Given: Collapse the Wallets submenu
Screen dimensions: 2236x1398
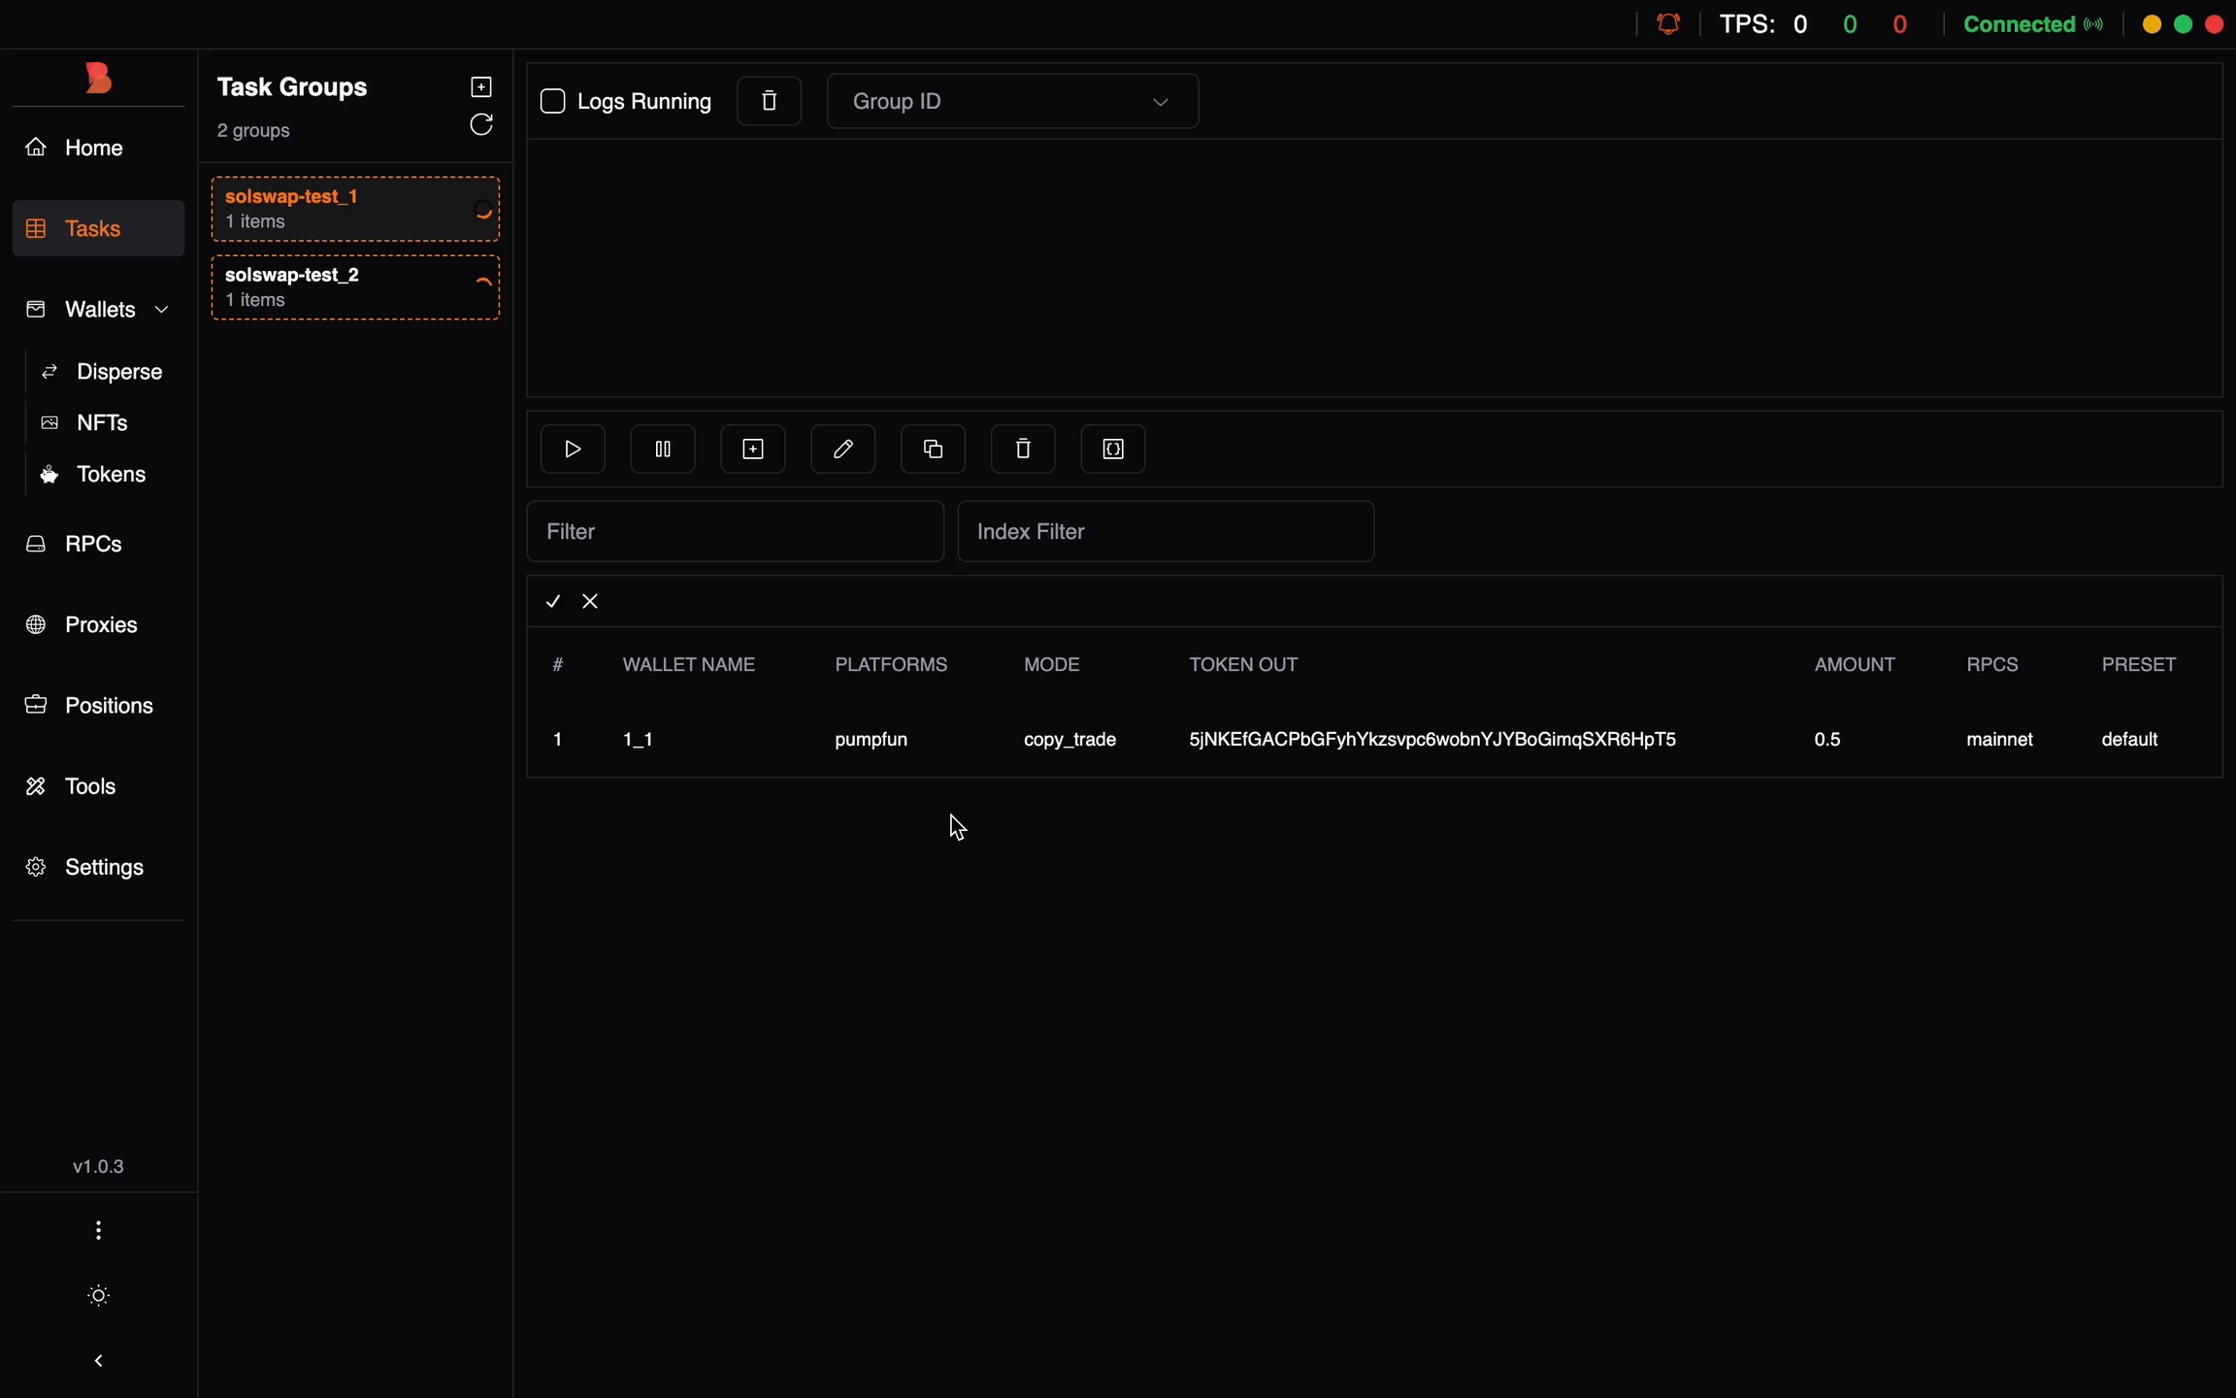Looking at the screenshot, I should (162, 310).
